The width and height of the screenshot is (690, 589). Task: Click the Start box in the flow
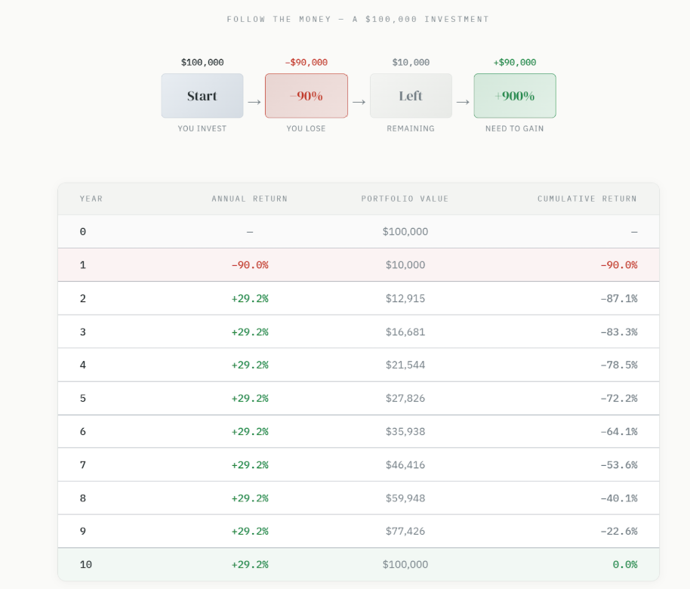(202, 96)
